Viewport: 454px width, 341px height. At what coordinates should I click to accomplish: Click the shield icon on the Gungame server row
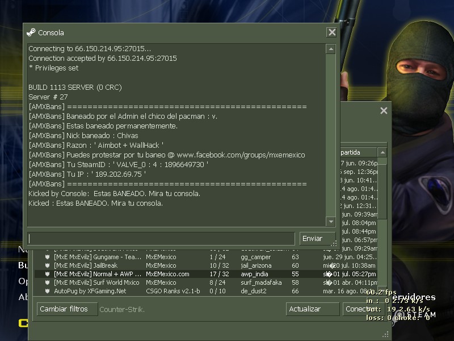pos(47,257)
